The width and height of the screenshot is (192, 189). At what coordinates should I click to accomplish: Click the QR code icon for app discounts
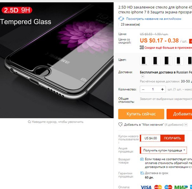(x=142, y=47)
